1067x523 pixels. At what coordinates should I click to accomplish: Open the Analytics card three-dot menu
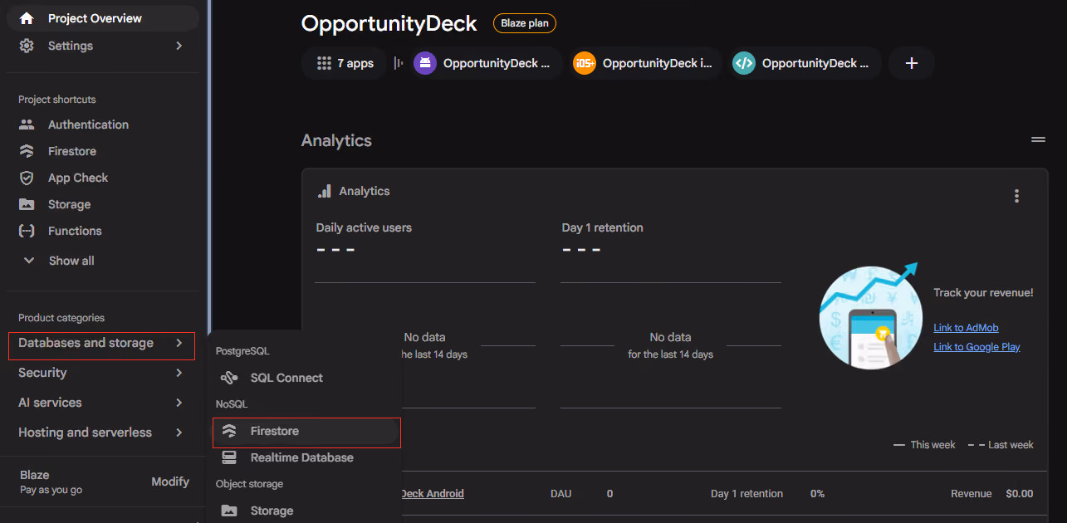point(1016,196)
